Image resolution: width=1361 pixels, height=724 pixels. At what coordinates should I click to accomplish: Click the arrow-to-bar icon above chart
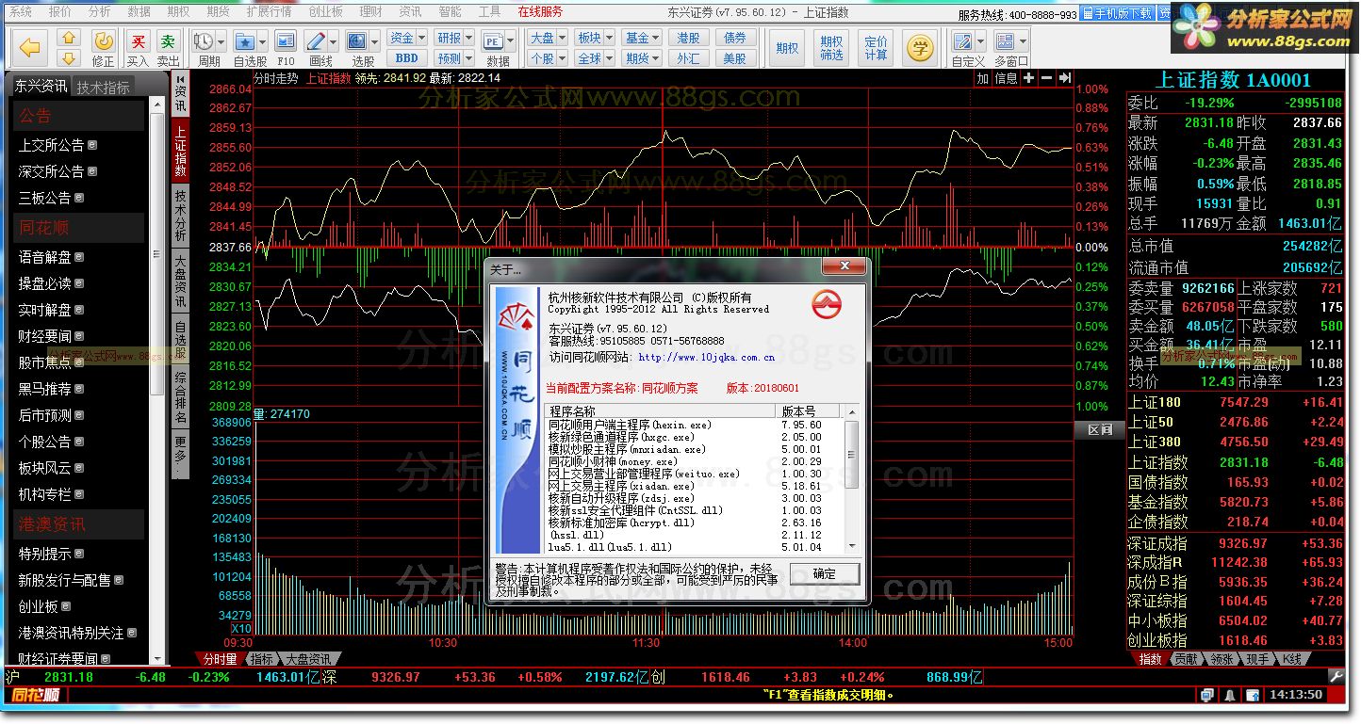pos(1064,78)
